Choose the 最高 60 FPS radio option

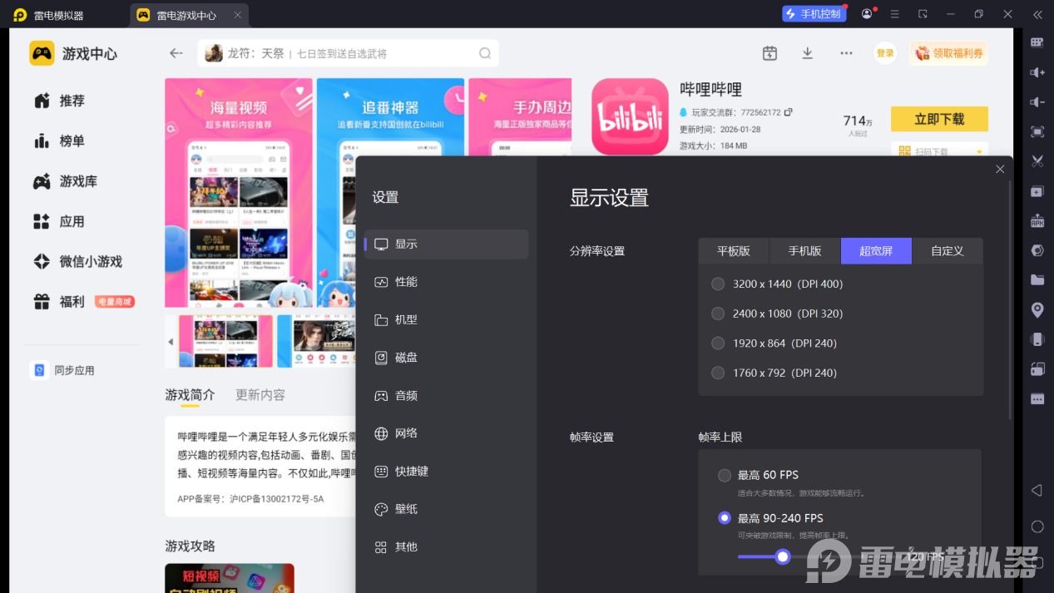point(725,475)
